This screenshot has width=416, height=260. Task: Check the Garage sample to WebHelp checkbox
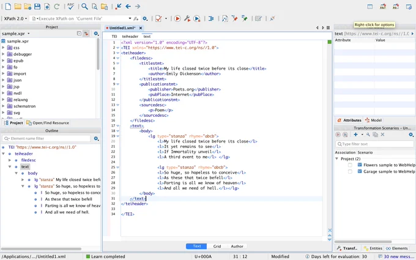tap(350, 172)
